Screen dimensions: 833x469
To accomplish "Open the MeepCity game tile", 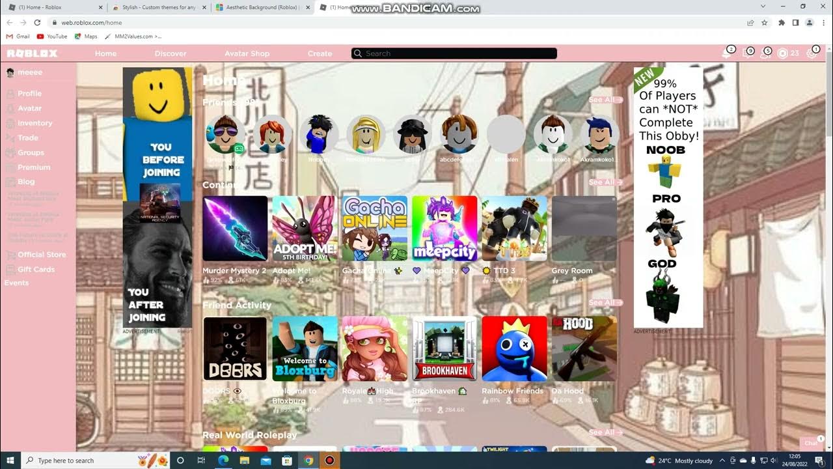I will point(444,229).
